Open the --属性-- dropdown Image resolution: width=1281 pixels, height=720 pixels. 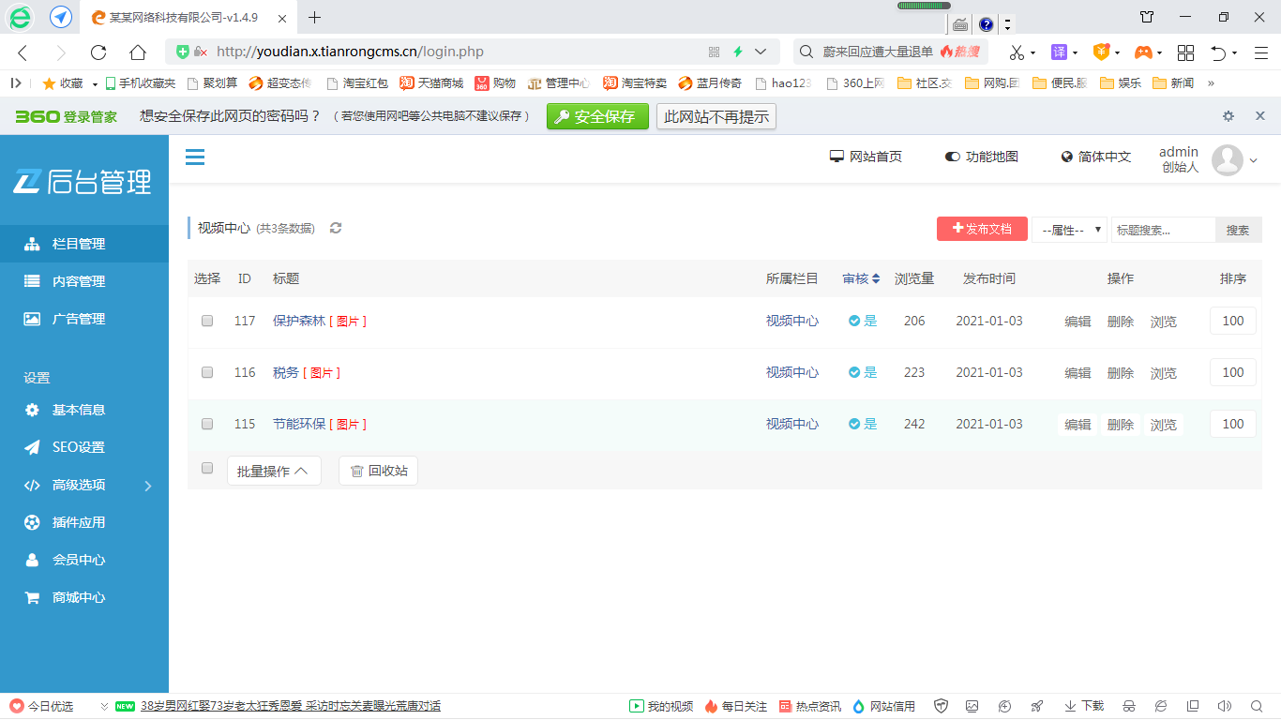point(1070,230)
